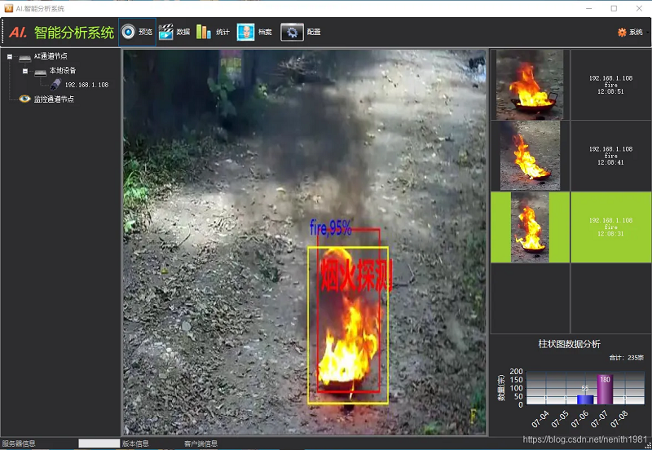This screenshot has width=652, height=450.
Task: Click the orange 系统 system gear icon
Action: 622,33
